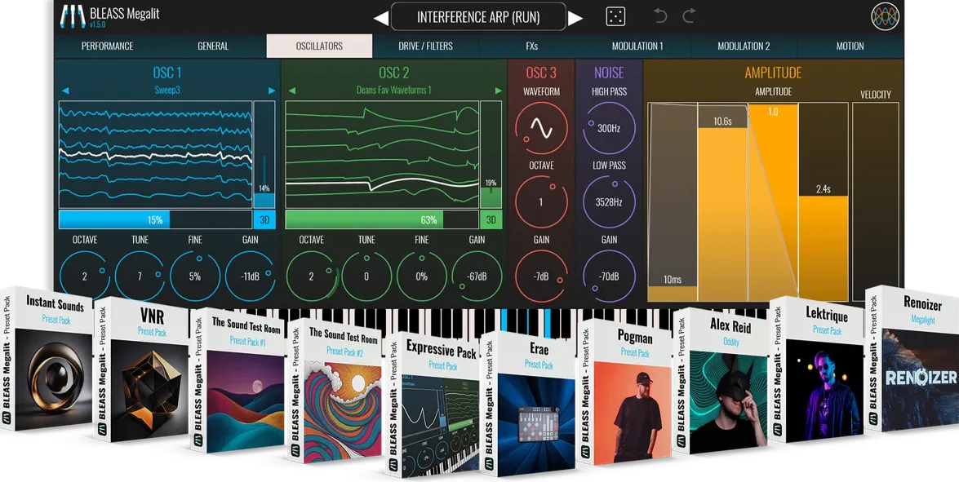Click the amplitude attack bar showing 10ms
This screenshot has height=482, width=959.
[673, 202]
